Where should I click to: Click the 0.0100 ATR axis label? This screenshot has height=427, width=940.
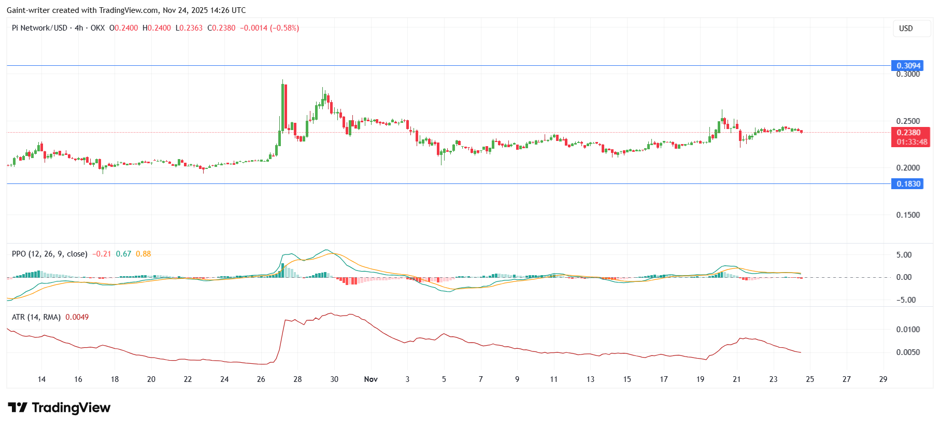[x=908, y=330]
